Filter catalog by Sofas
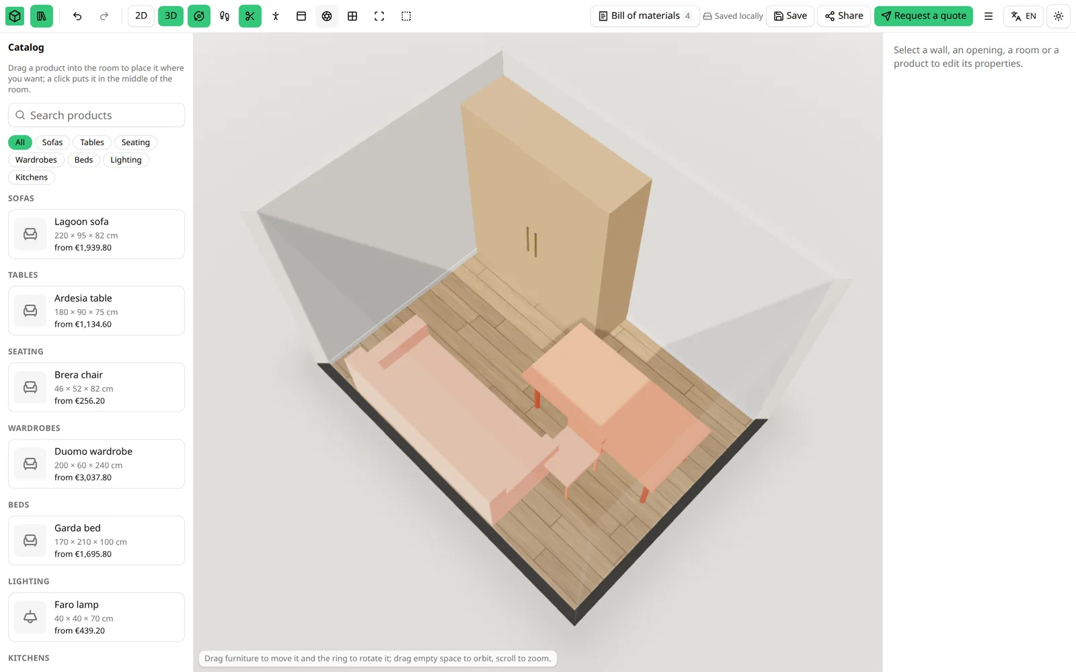 pyautogui.click(x=52, y=142)
